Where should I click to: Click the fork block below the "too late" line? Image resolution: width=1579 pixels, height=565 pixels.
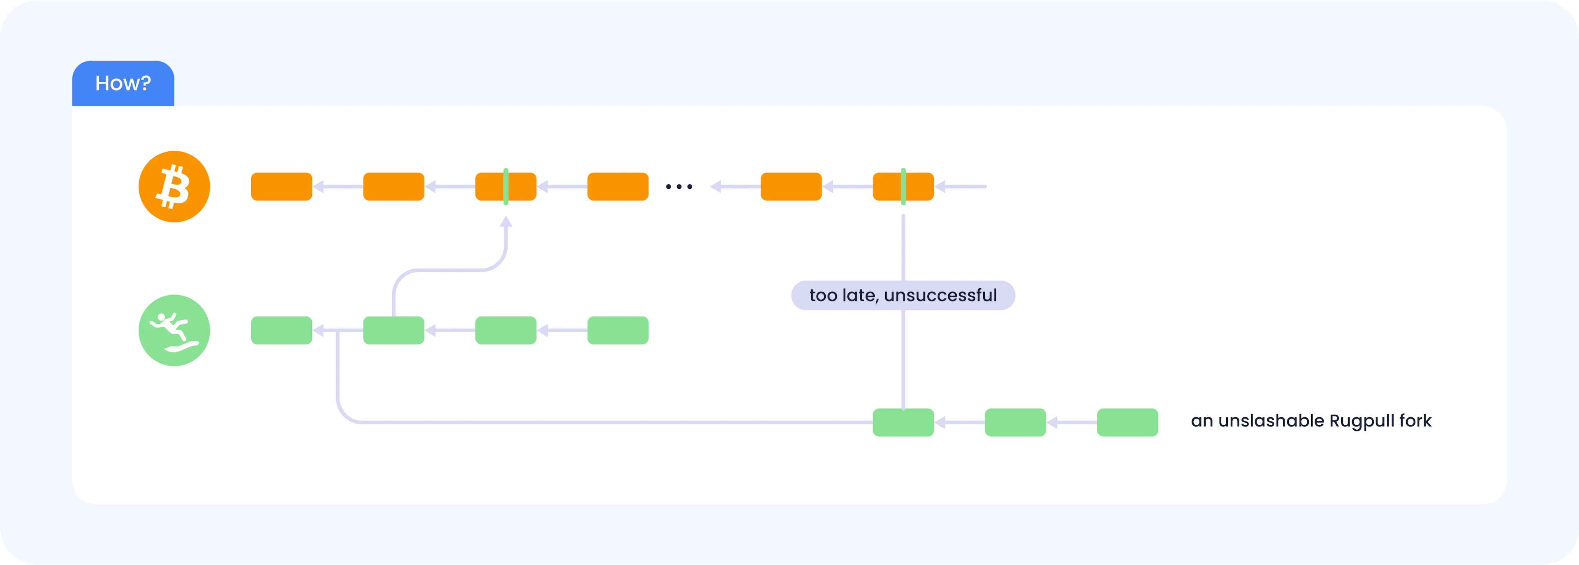903,422
